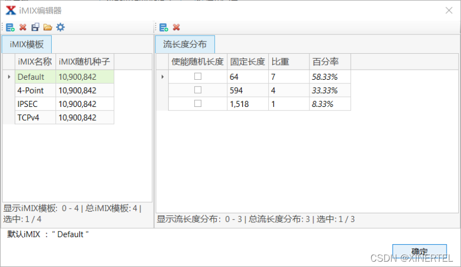Screen dimensions: 461x267
Task: Select the 4-Point template row
Action: point(35,90)
